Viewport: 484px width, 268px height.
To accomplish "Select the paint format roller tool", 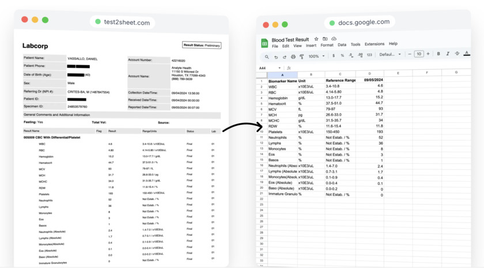I will (x=301, y=57).
